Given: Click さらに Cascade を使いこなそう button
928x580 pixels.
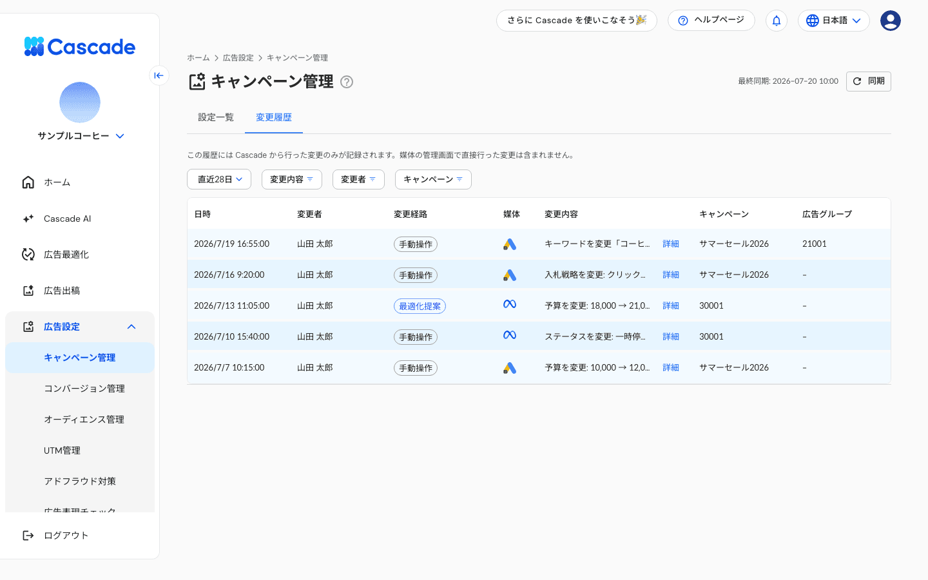Looking at the screenshot, I should tap(577, 21).
